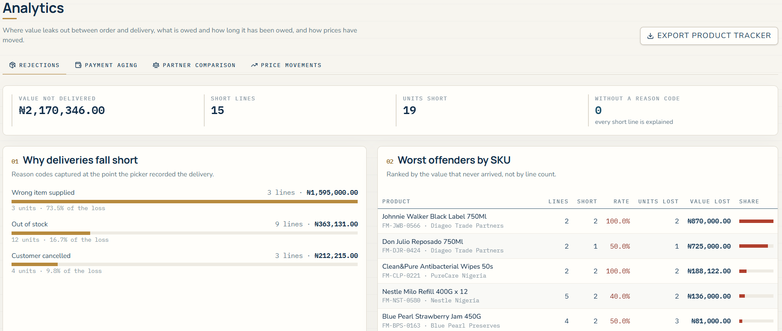Viewport: 782px width, 331px height.
Task: Open the Partner Comparison tab
Action: click(x=194, y=65)
